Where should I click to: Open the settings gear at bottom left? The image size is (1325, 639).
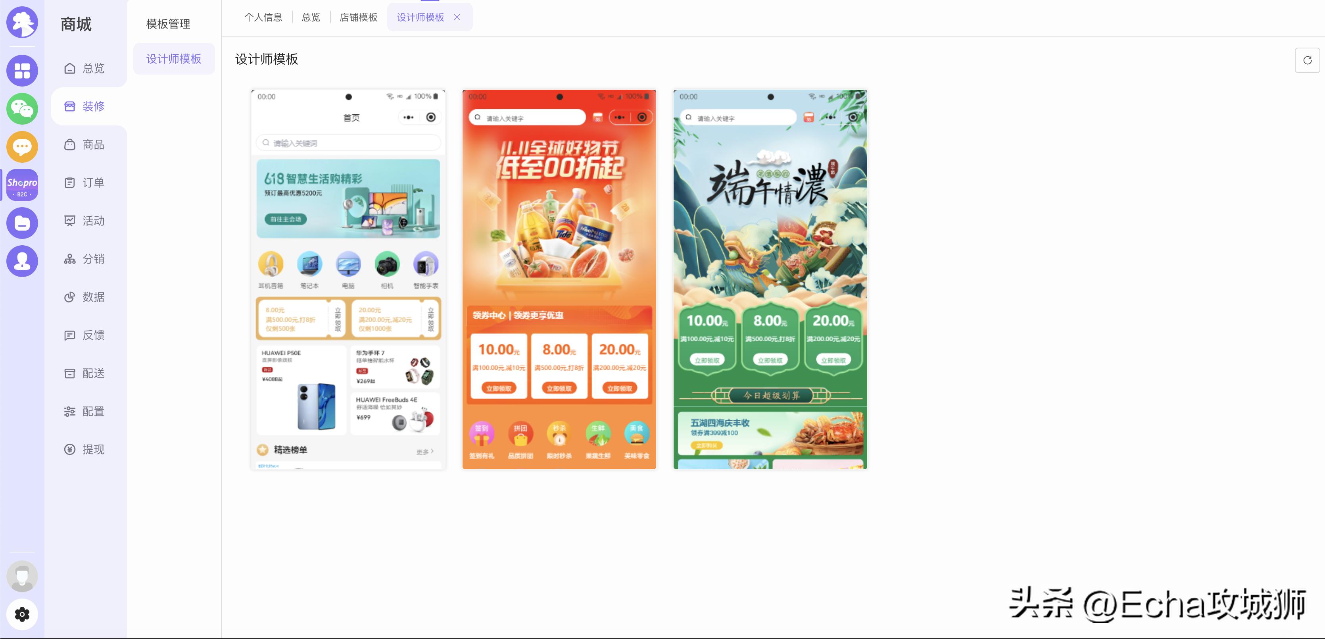coord(21,614)
